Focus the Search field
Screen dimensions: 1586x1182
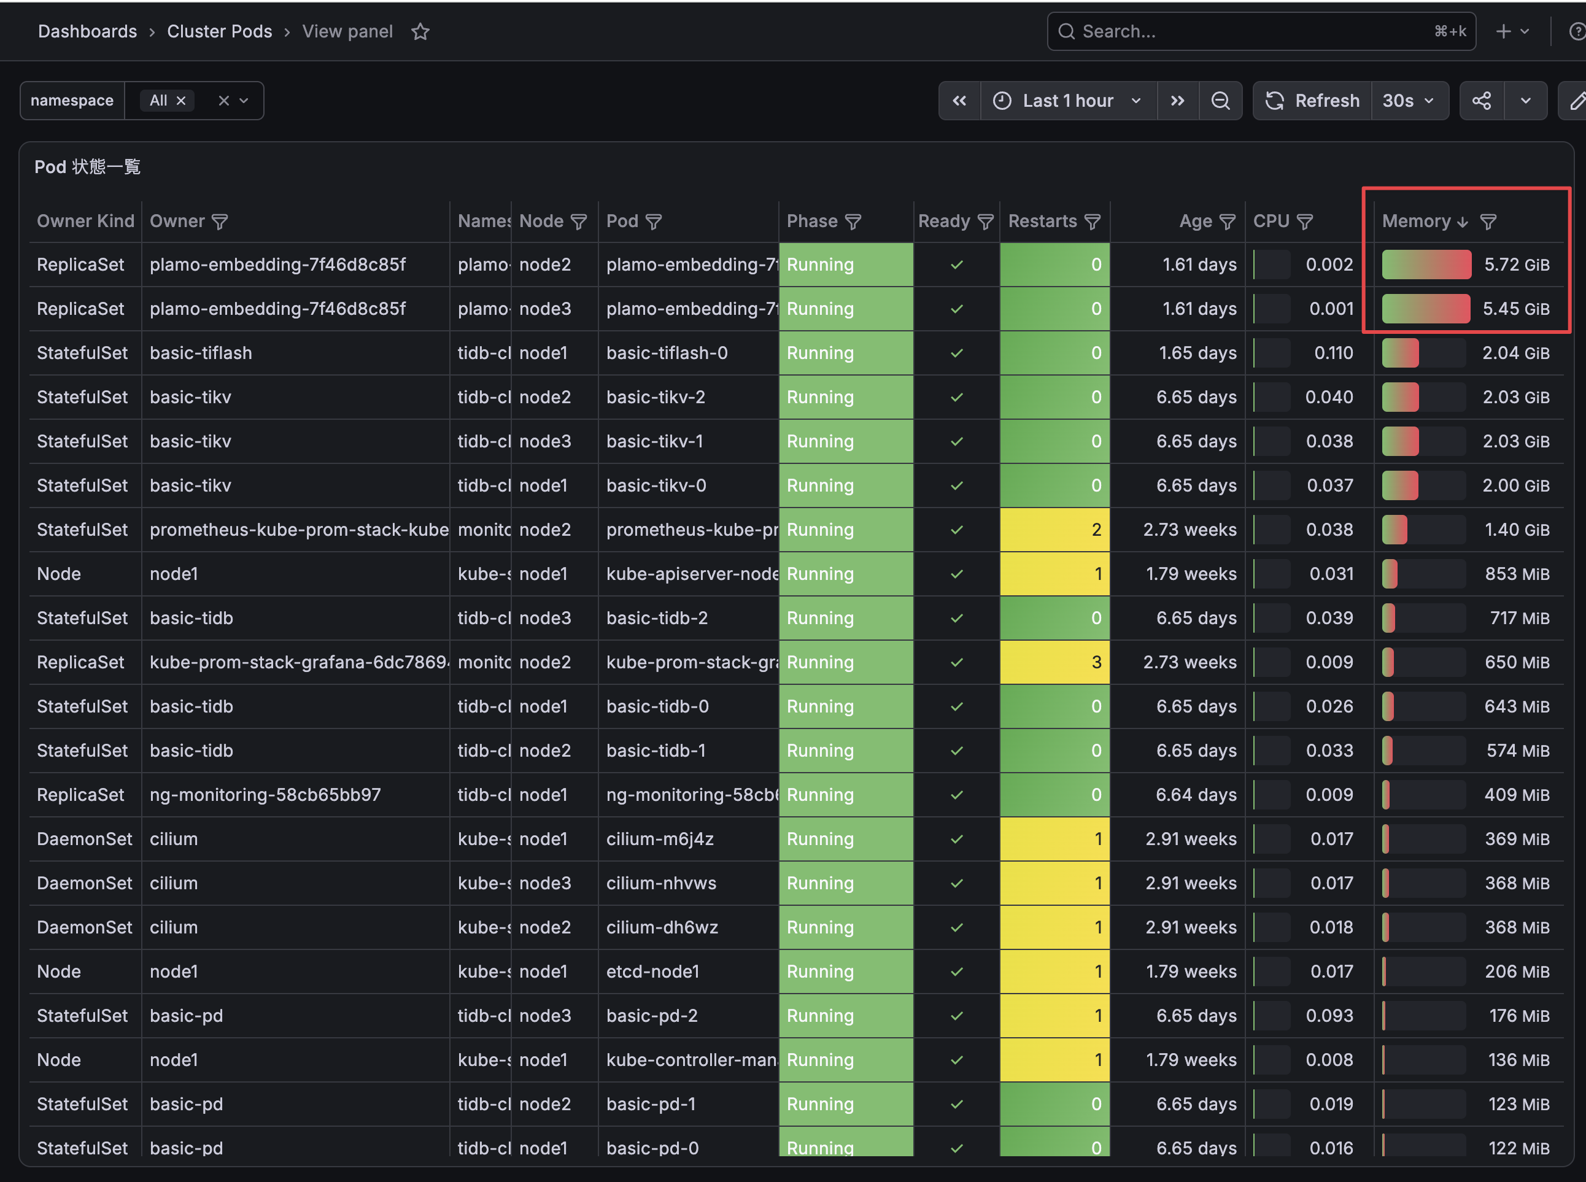pyautogui.click(x=1261, y=31)
